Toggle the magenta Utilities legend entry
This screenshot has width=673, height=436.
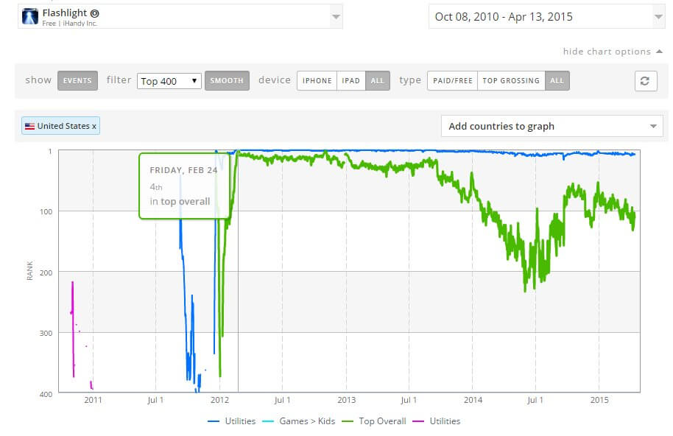(437, 421)
